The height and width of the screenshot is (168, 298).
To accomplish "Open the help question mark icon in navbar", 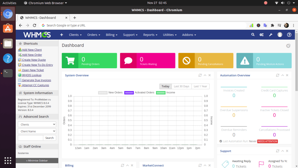I will tap(289, 35).
